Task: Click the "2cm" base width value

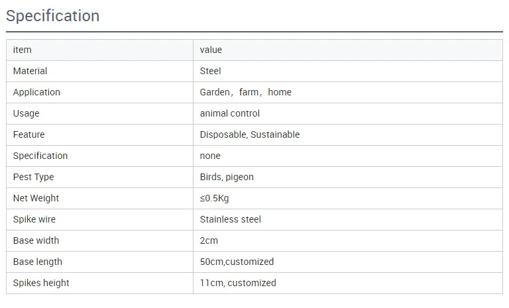Action: point(209,240)
